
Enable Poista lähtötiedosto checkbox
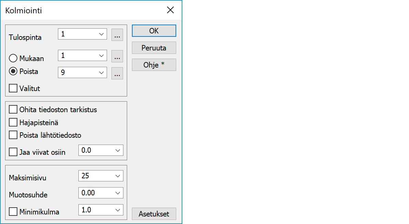pyautogui.click(x=13, y=135)
